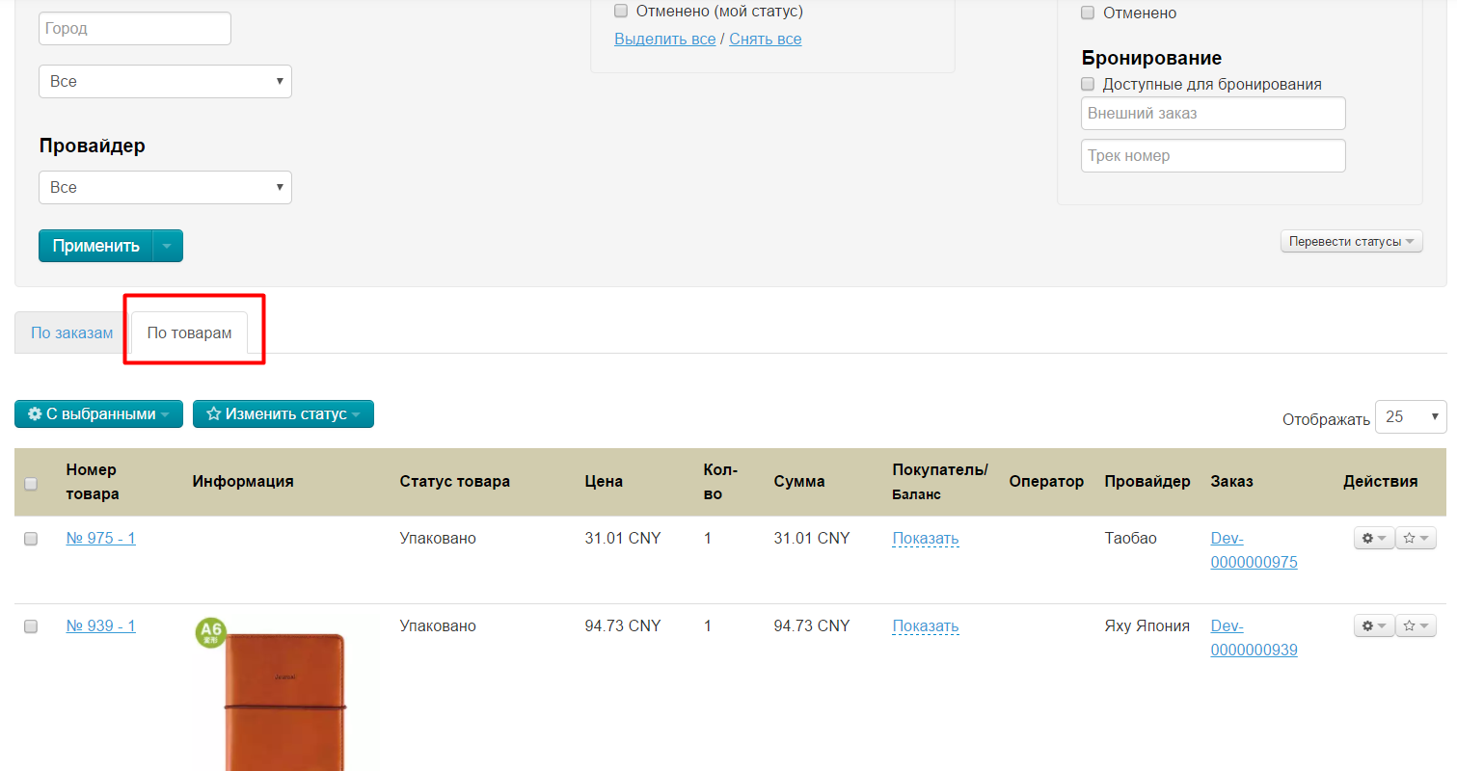
Task: Toggle the select-all checkbox in table header
Action: [x=31, y=484]
